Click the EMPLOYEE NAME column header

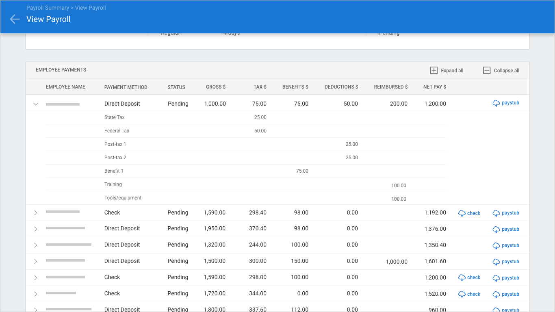[x=65, y=87]
